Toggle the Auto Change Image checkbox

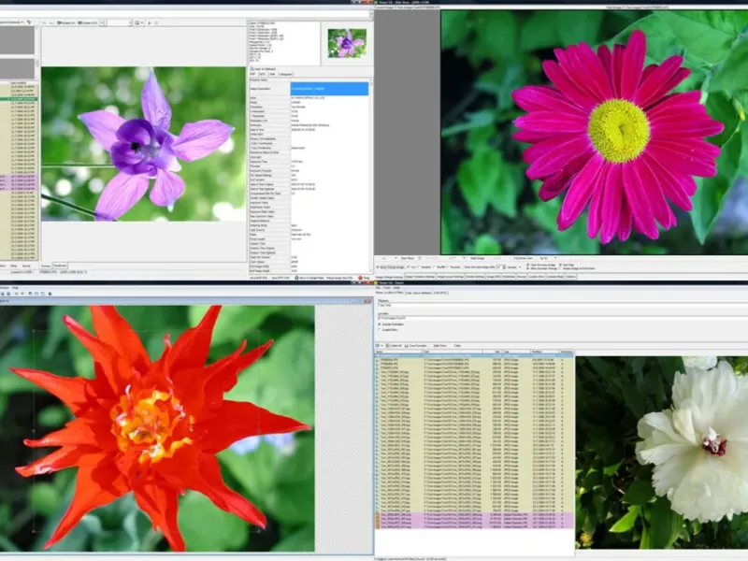pos(378,267)
